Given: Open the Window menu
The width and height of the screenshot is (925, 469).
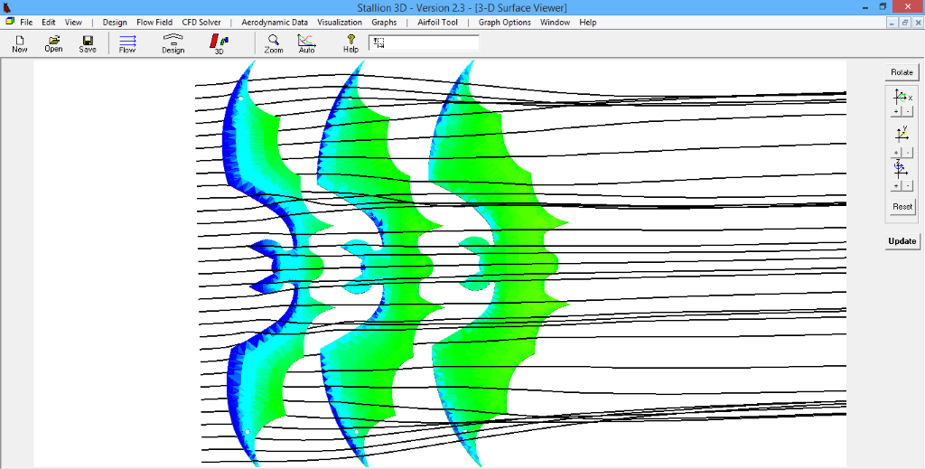Looking at the screenshot, I should tap(556, 23).
